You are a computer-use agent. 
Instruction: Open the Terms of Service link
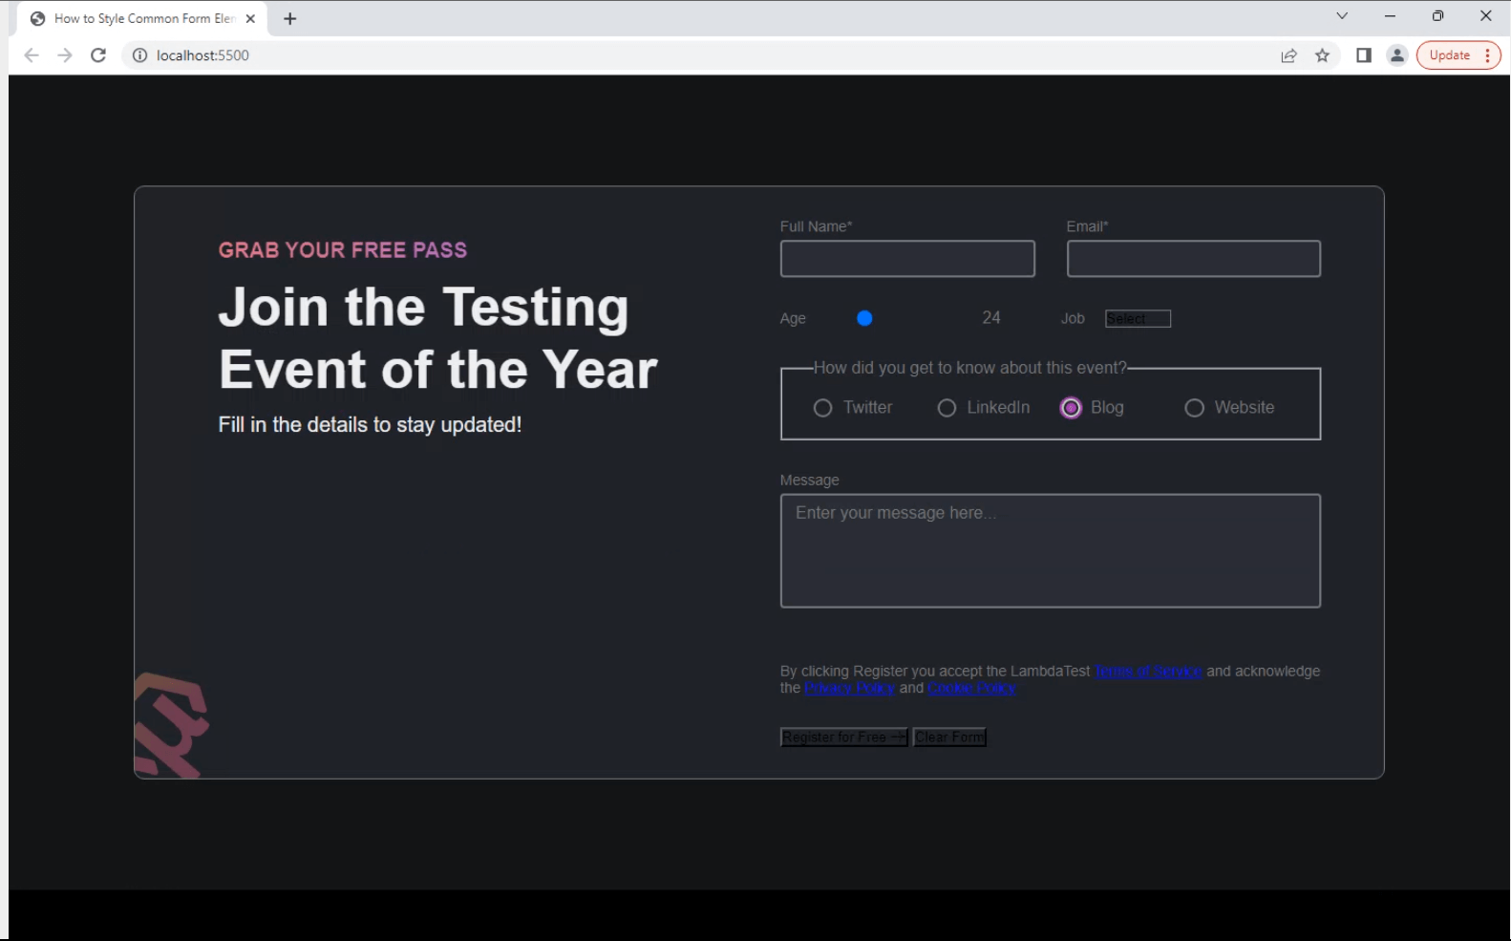[x=1148, y=672]
